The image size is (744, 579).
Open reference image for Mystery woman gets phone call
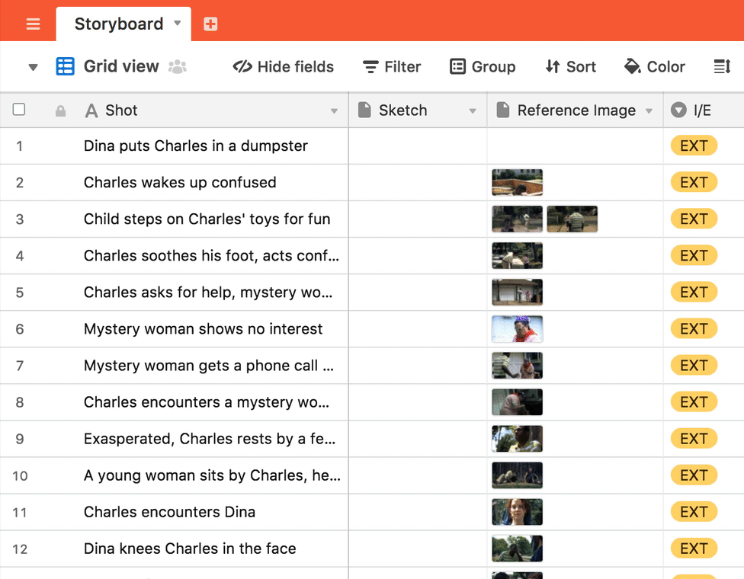[517, 366]
